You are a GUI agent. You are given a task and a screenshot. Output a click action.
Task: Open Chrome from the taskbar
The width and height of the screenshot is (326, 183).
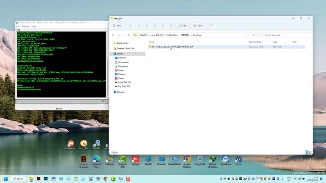pos(105,179)
